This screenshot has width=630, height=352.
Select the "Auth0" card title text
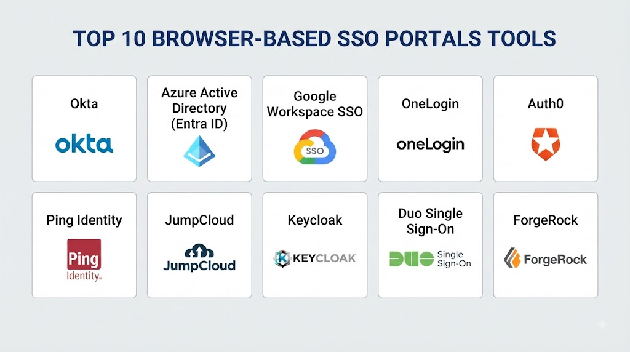tap(545, 103)
